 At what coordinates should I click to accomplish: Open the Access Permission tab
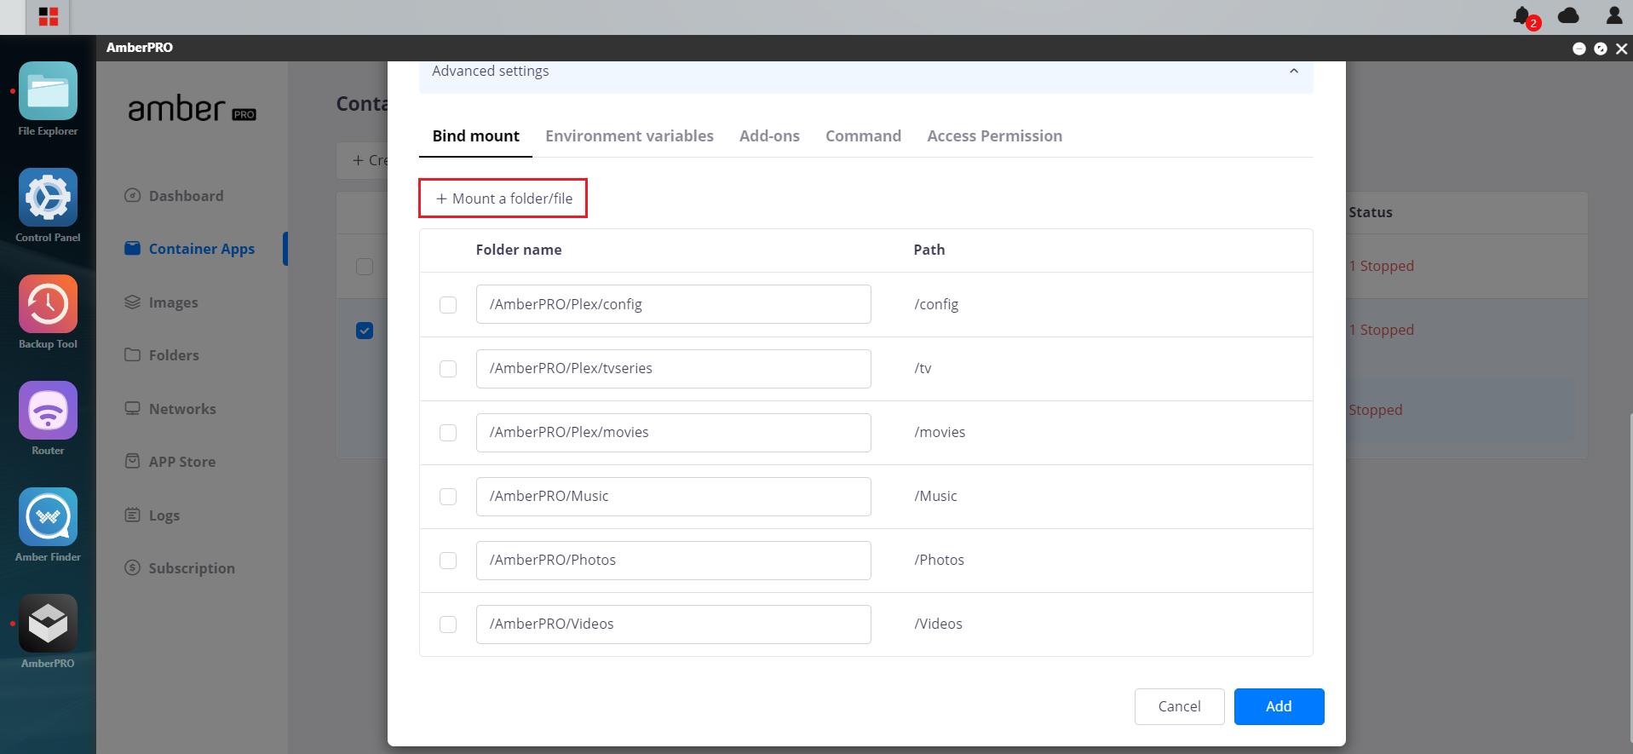[x=994, y=136]
